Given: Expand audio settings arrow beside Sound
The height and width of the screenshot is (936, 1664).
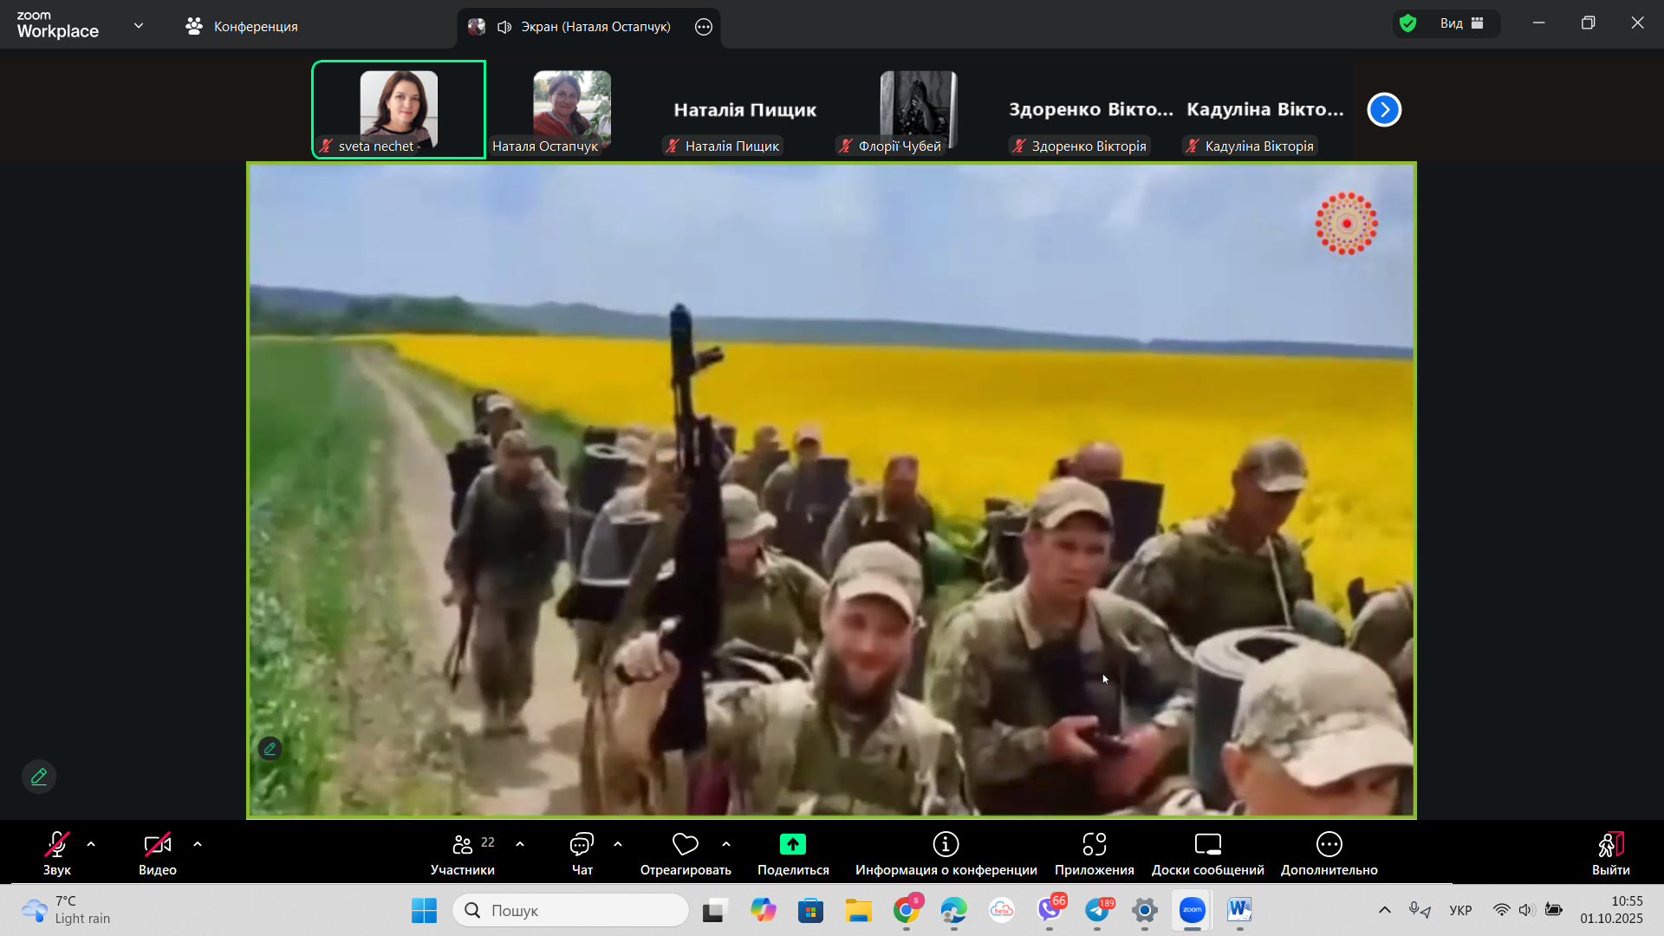Looking at the screenshot, I should (x=91, y=844).
